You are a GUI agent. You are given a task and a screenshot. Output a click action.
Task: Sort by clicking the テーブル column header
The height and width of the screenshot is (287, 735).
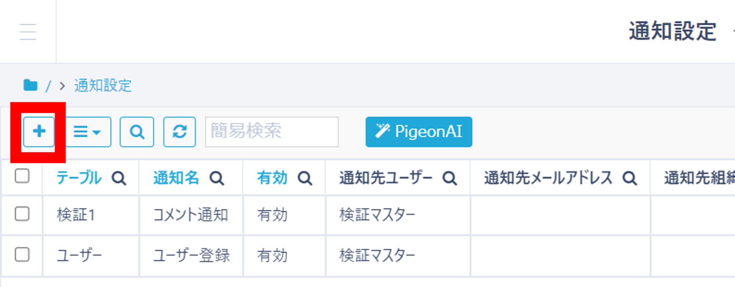point(80,178)
